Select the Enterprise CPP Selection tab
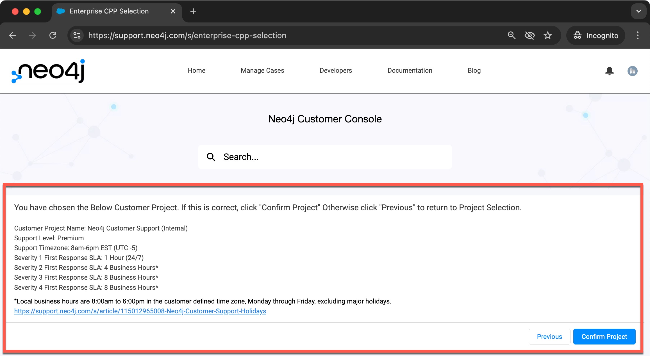Screen dimensions: 650x356 (117, 11)
